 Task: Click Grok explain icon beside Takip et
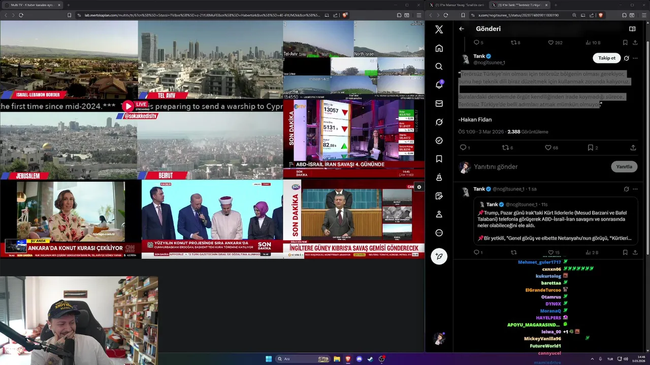(x=626, y=58)
